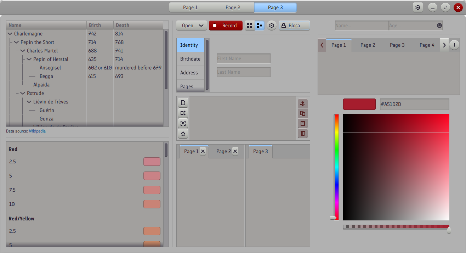
Task: Select the Alpaida tree row
Action: [85, 85]
